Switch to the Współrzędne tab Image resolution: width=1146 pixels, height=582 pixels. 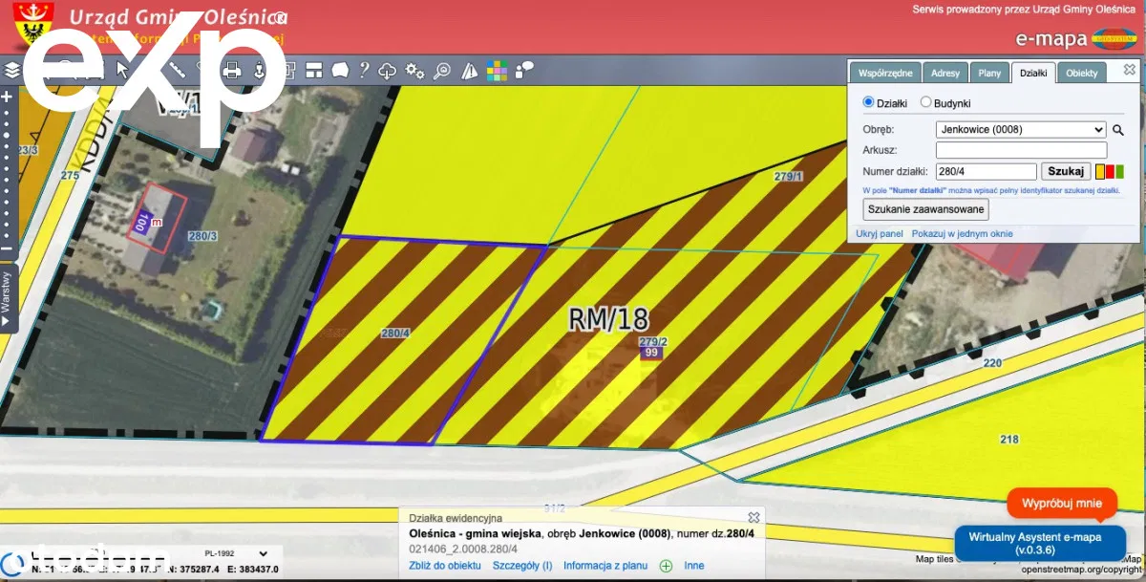click(885, 73)
